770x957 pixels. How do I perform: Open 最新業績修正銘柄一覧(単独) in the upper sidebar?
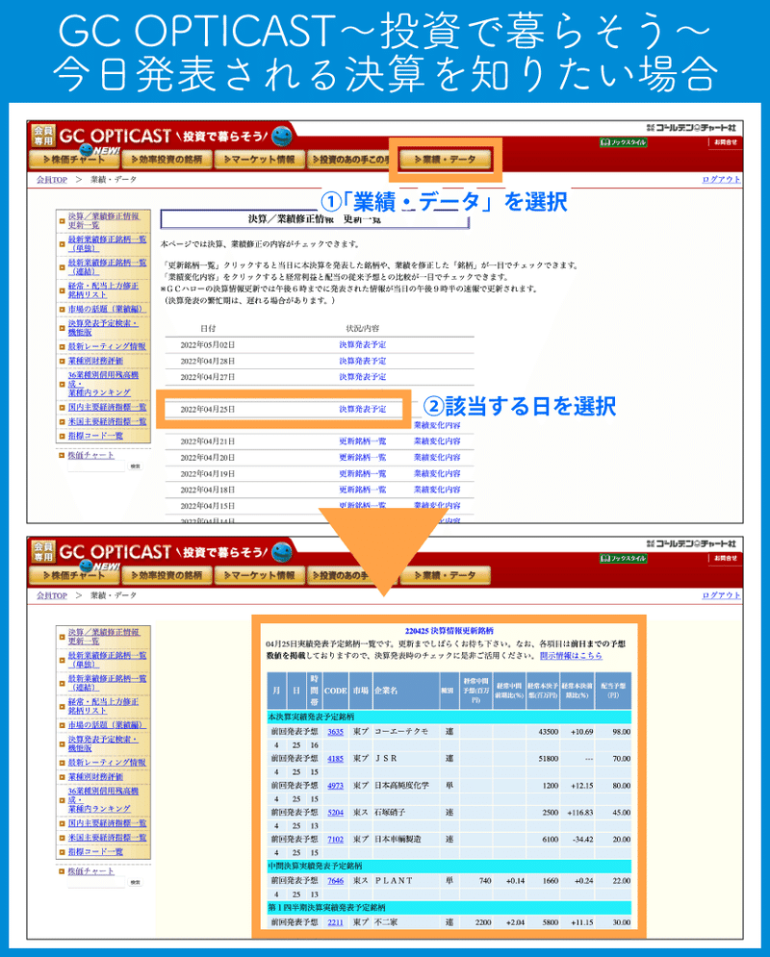(x=107, y=243)
